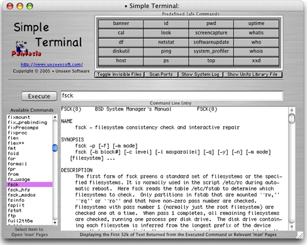This screenshot has height=245, width=307.
Task: Run the look predefined command
Action: pyautogui.click(x=166, y=33)
